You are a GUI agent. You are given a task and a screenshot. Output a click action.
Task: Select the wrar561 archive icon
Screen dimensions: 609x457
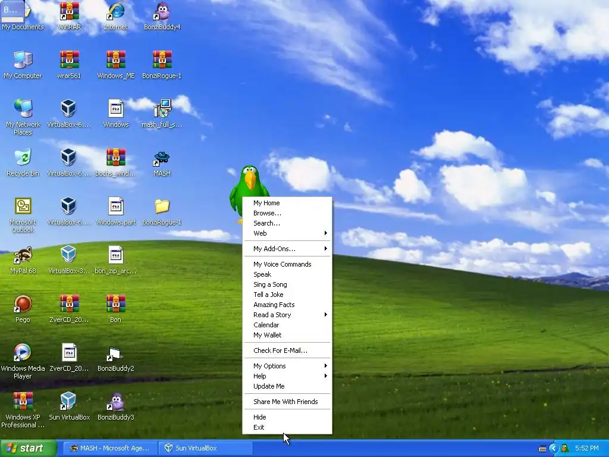69,61
